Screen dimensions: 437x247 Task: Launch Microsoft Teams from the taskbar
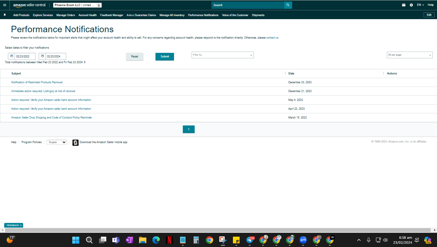tap(116, 240)
